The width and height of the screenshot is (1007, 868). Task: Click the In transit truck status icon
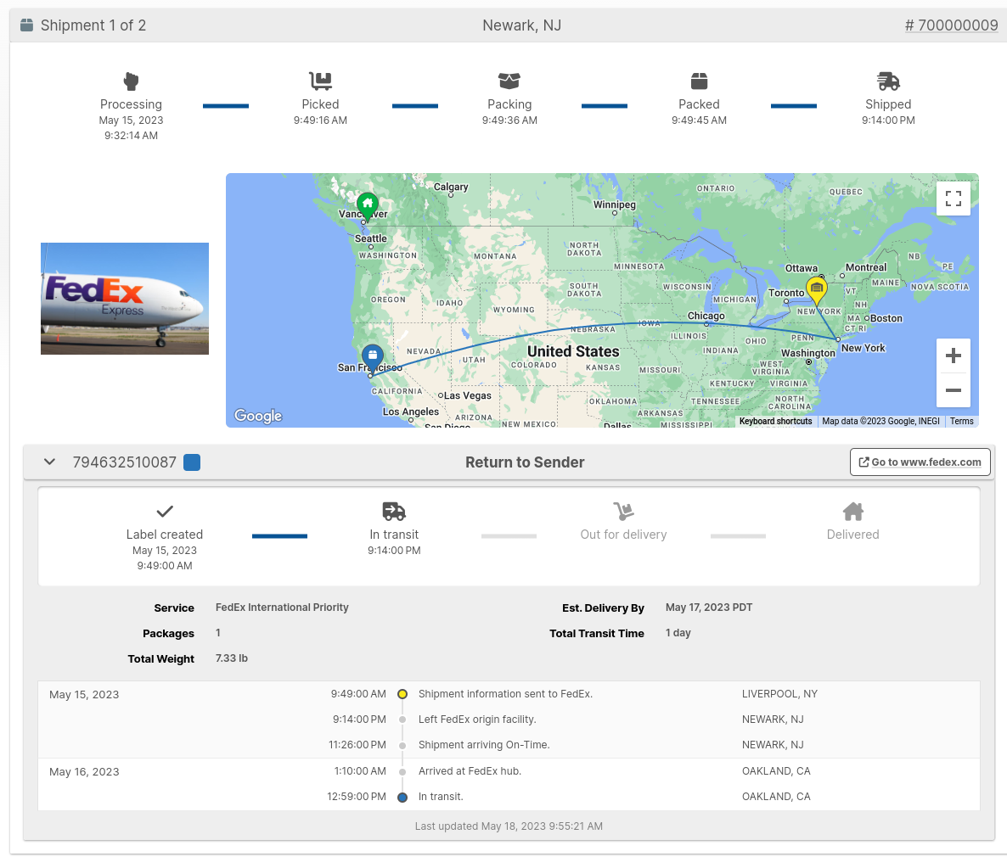(x=394, y=512)
